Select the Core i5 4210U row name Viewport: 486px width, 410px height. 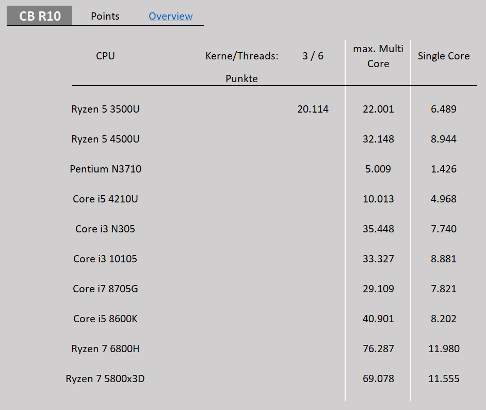click(105, 199)
